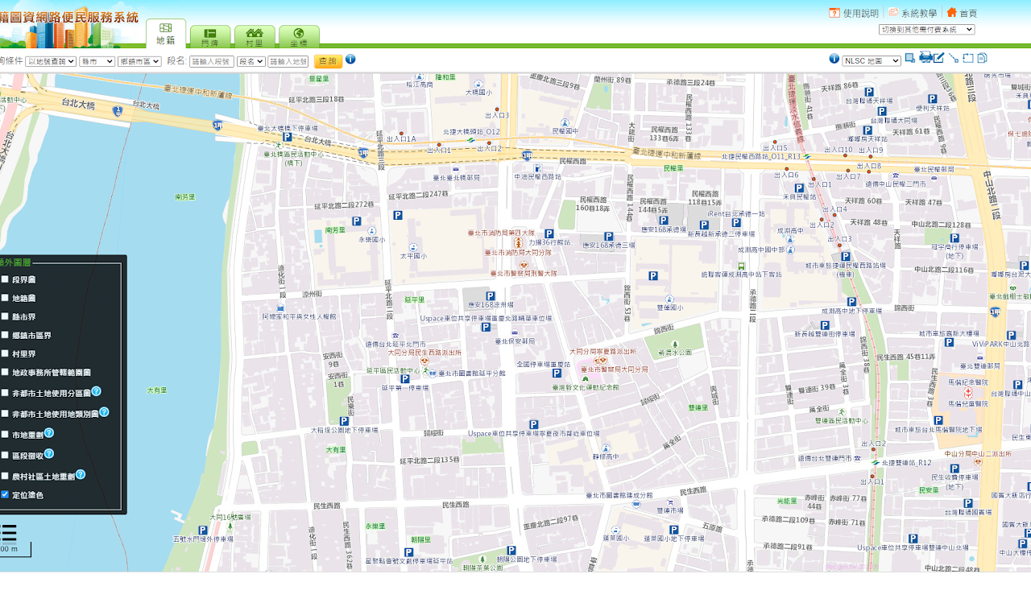Click help icon beside 市地重劃
Viewport: 1031px width, 607px height.
pos(49,433)
